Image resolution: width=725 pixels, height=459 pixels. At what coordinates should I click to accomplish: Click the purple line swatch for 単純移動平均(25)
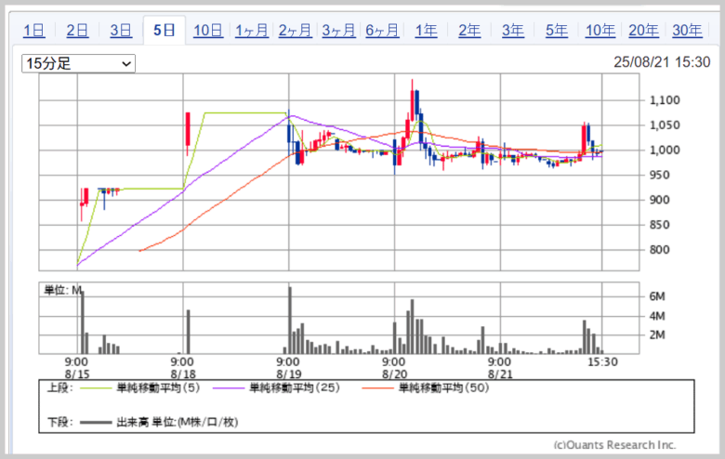(229, 388)
